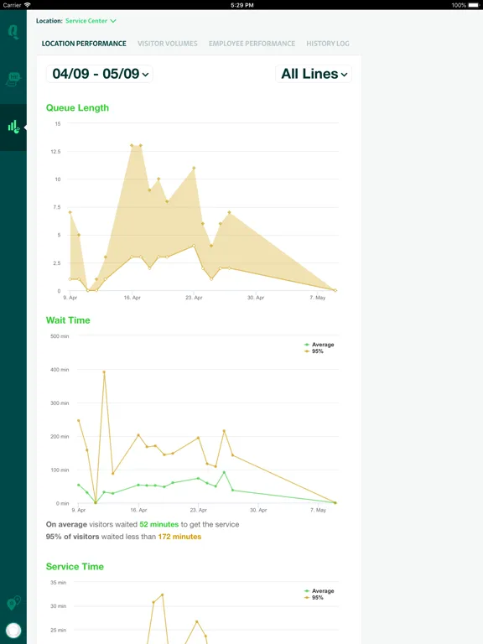Click the 172 minutes 95% value
483x644 pixels.
coord(179,537)
